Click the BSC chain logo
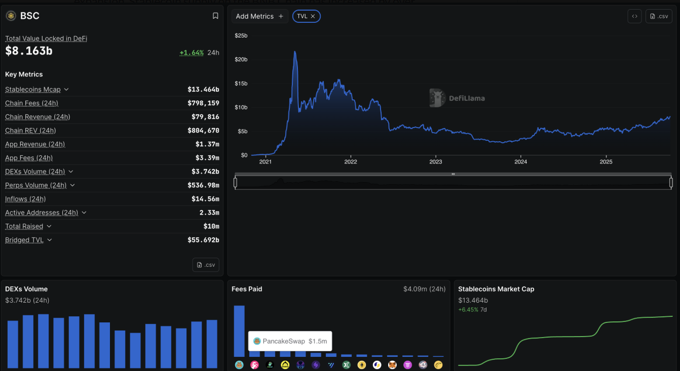Image resolution: width=680 pixels, height=371 pixels. [11, 16]
